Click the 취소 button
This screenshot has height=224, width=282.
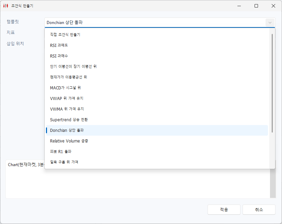tap(259, 210)
